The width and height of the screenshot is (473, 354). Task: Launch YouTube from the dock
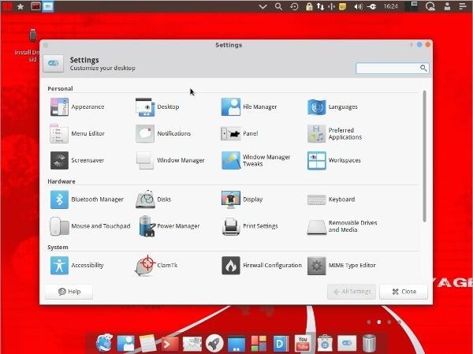[x=303, y=343]
